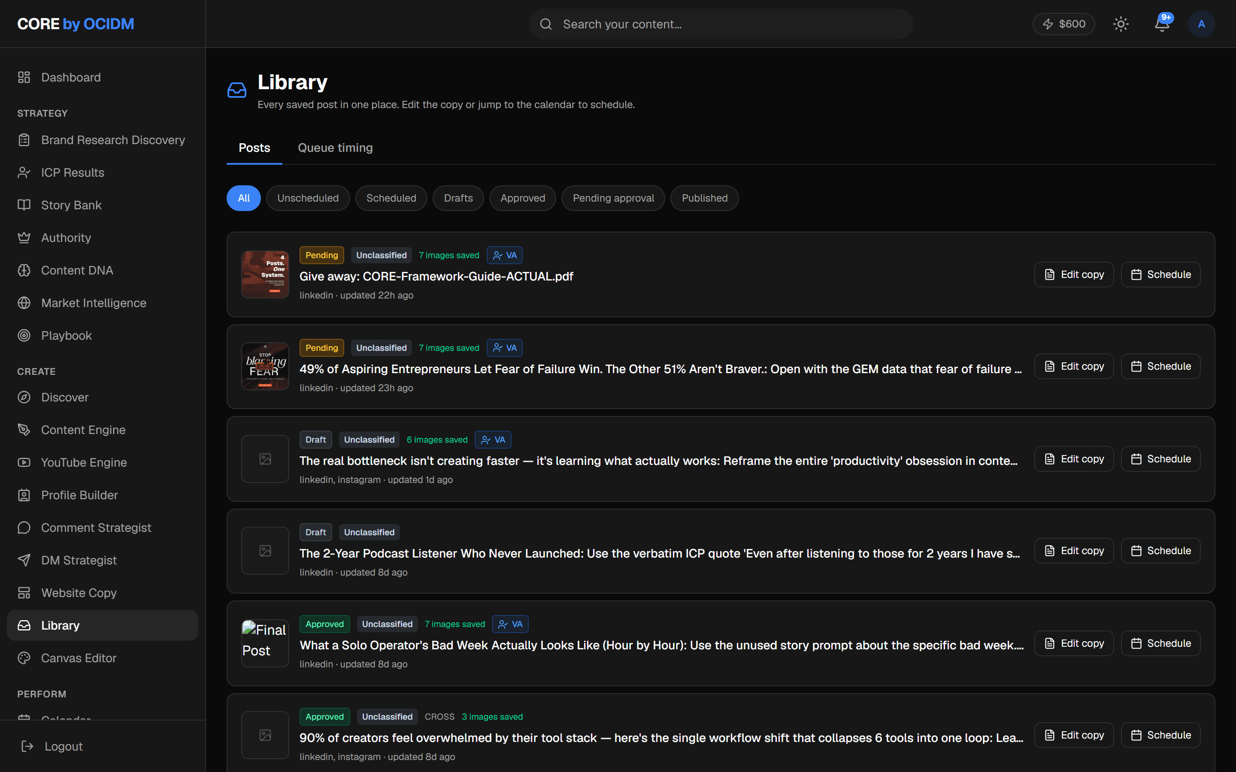Click the Comment Strategist speech bubble icon
Viewport: 1236px width, 772px height.
(x=24, y=528)
